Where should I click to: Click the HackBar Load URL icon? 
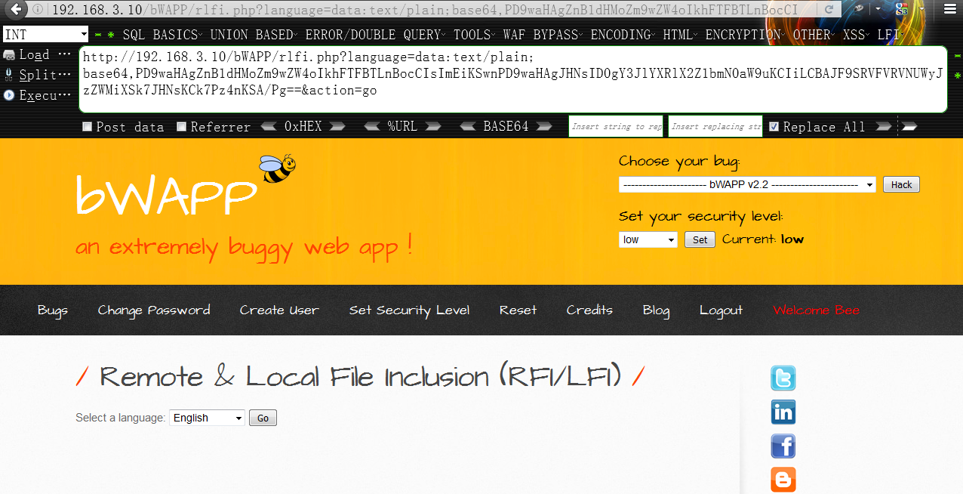[x=9, y=54]
